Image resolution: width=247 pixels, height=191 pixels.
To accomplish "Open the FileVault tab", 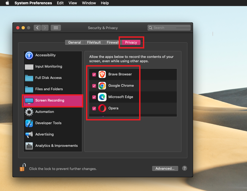I will tap(94, 42).
